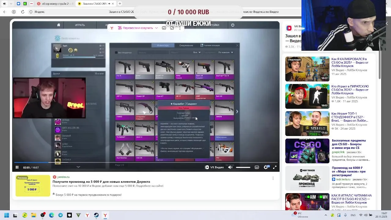The height and width of the screenshot is (220, 391).
Task: Open Wi-Fi network tray icon
Action: (x=360, y=215)
